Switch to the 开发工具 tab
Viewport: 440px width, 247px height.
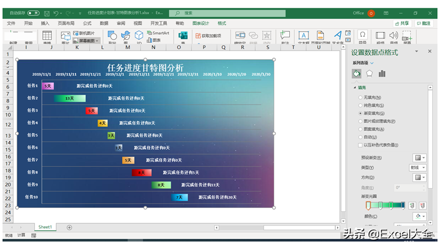pos(158,23)
